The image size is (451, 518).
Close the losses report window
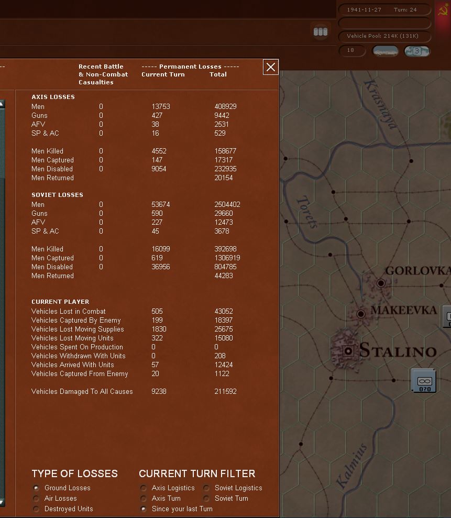pyautogui.click(x=271, y=67)
